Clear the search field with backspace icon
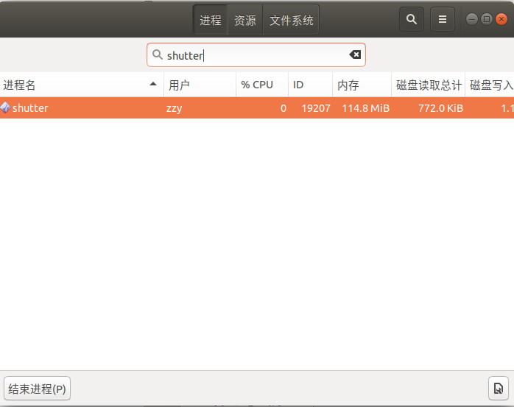This screenshot has width=514, height=407. tap(355, 54)
